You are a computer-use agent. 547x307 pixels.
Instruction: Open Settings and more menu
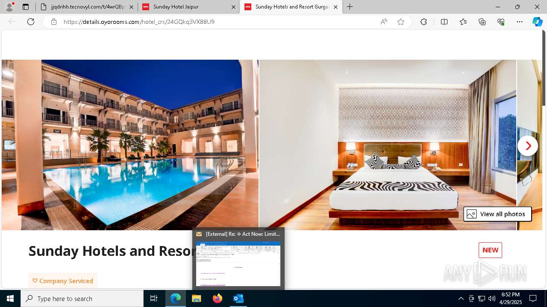(520, 22)
